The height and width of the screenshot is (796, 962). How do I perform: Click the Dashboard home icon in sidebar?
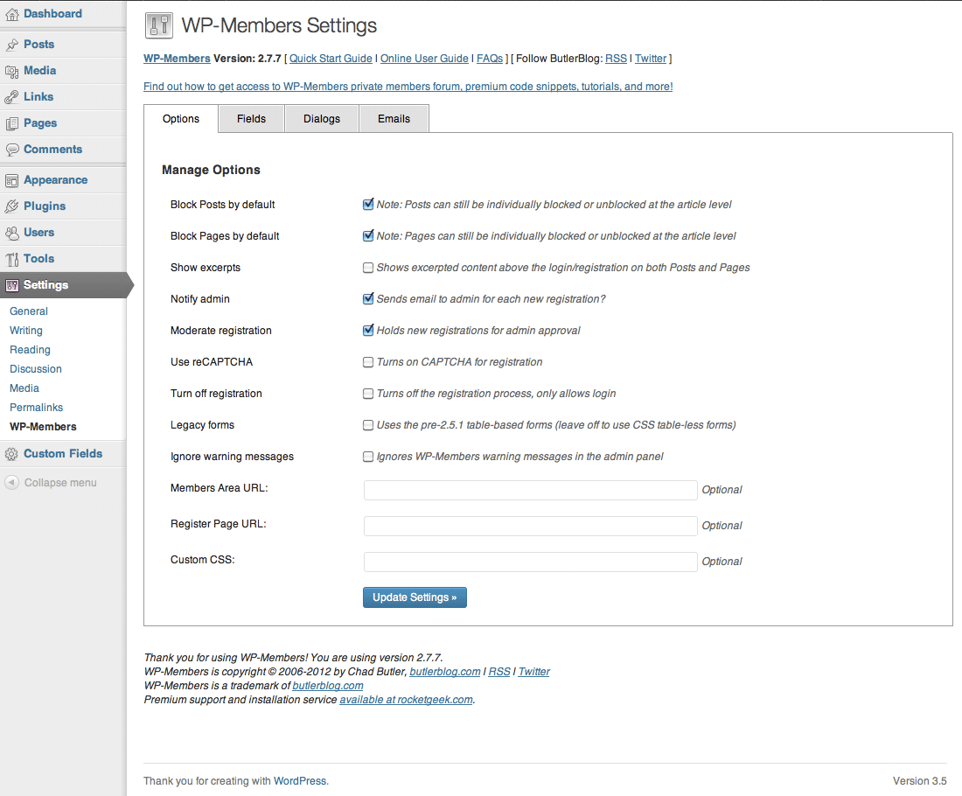11,14
